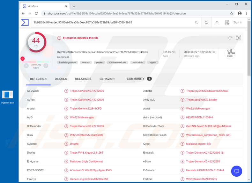Click Malicious (score: 85) result
Viewport: 252px width, 183px height.
pyautogui.click(x=198, y=144)
